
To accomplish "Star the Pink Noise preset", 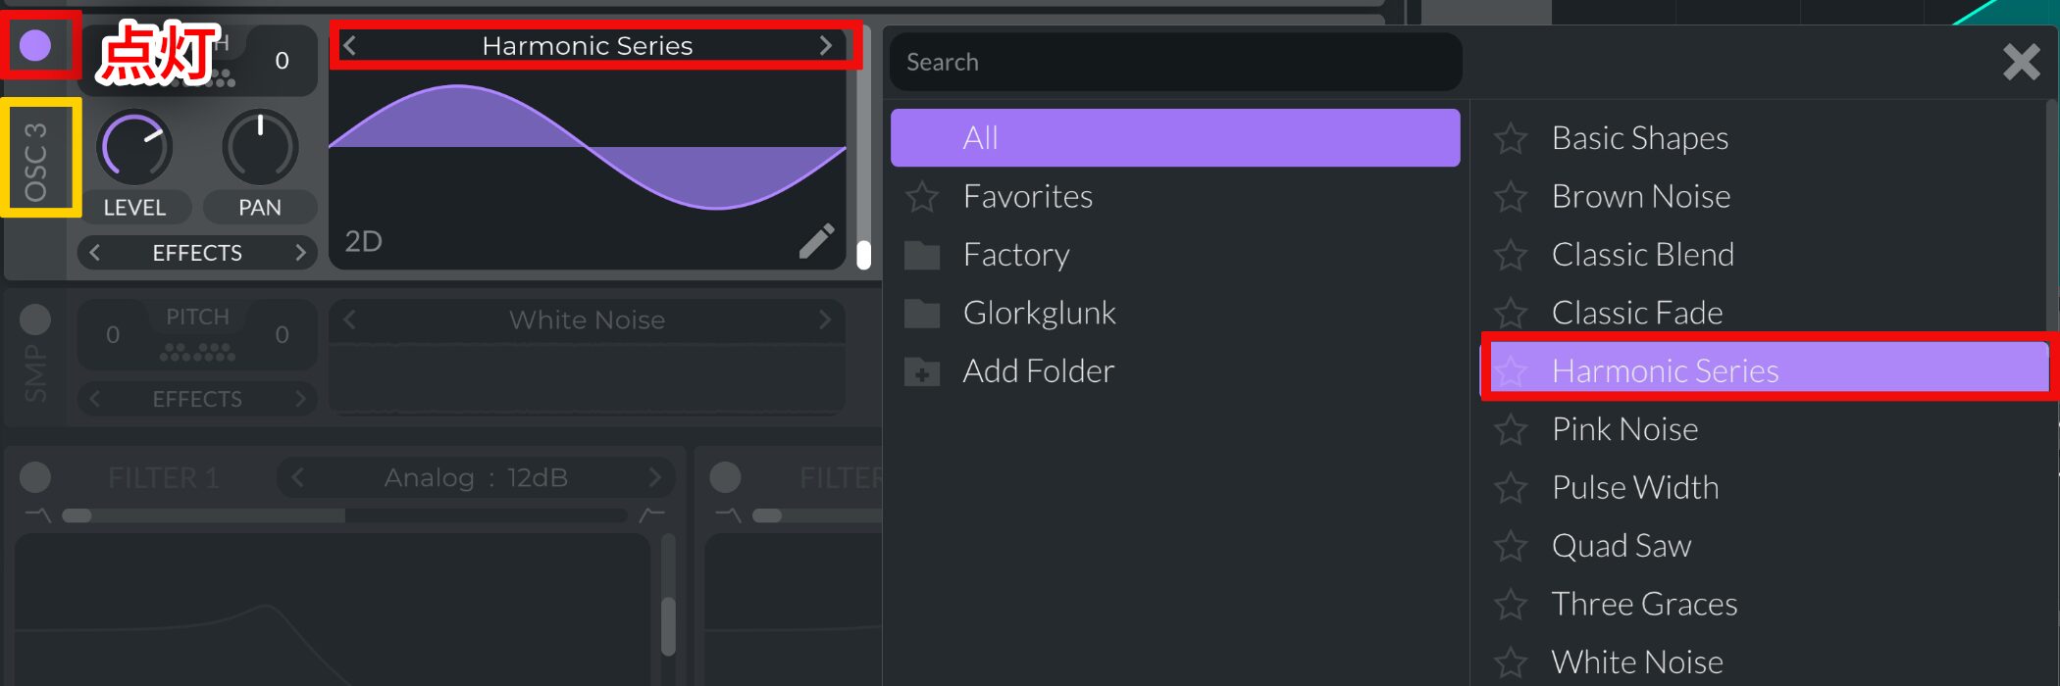I will click(1511, 429).
